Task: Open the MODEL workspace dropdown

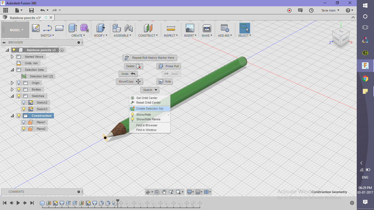Action: click(15, 30)
